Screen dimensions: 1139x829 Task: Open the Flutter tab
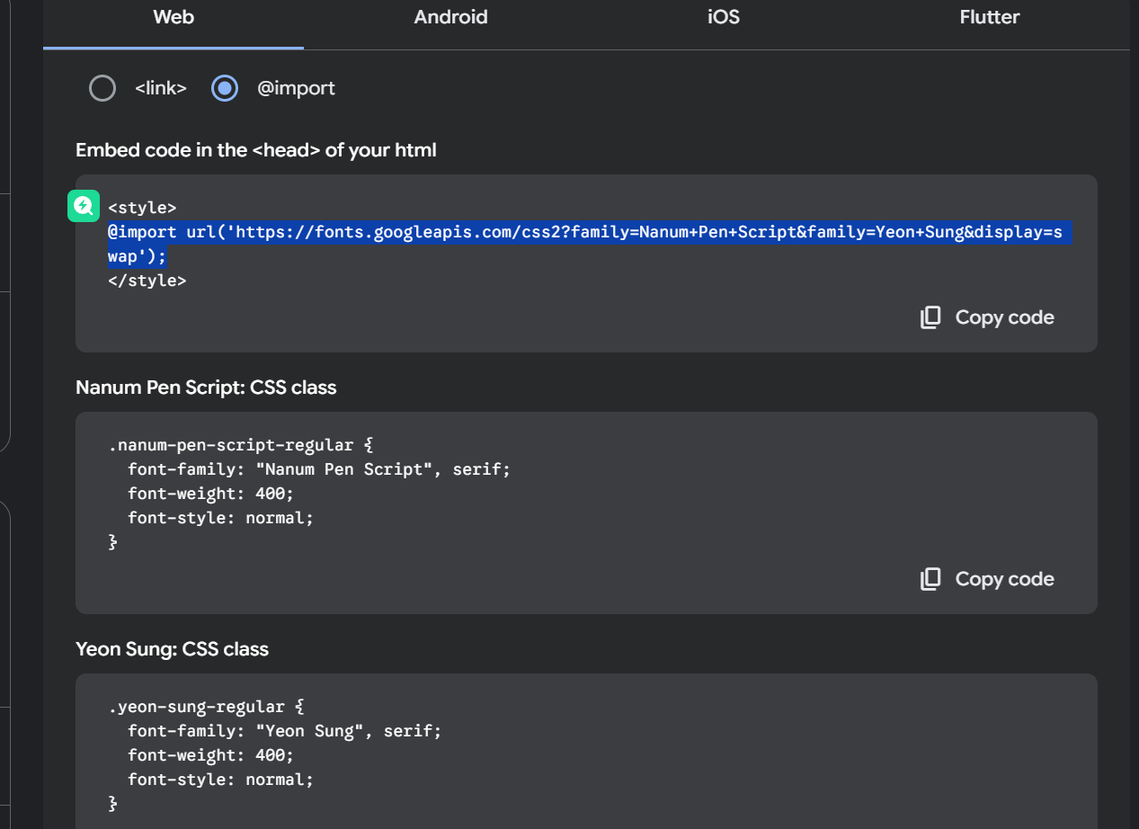989,17
